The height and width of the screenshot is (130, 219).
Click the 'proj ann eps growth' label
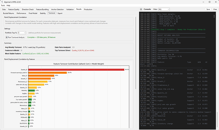point(21,97)
